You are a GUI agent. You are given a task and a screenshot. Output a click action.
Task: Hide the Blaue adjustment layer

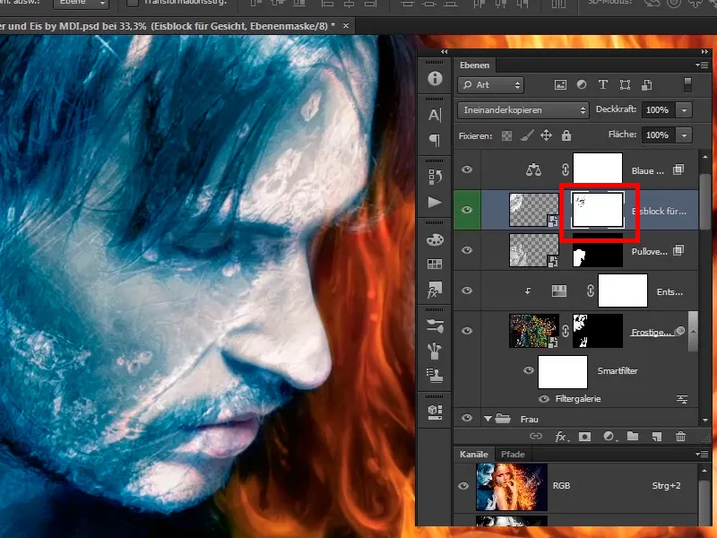pos(467,169)
